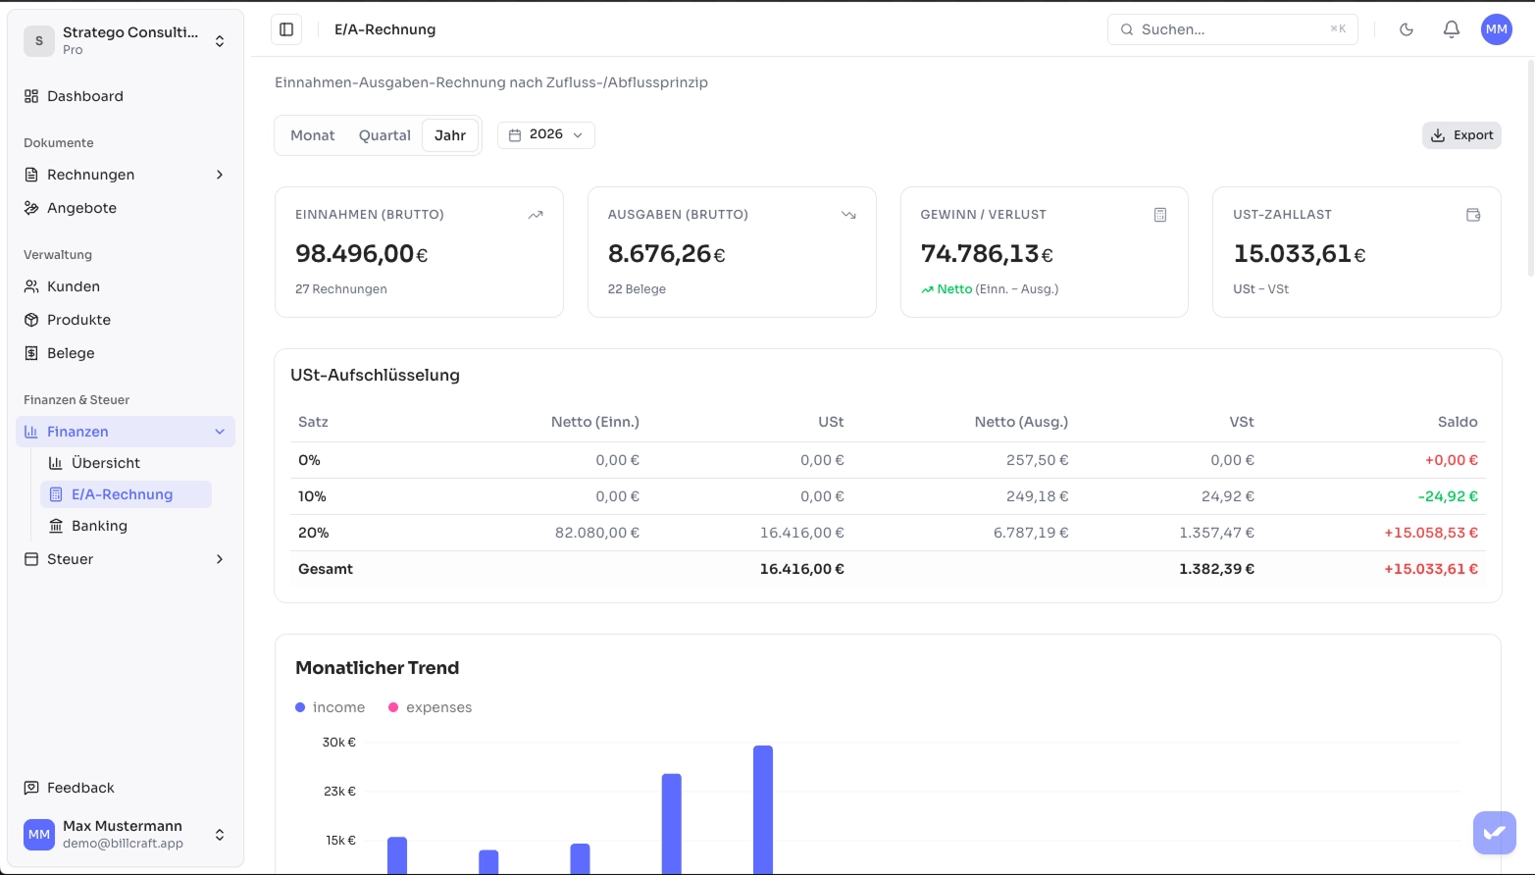Open the Dashboard page
This screenshot has height=875, width=1535.
coord(126,96)
